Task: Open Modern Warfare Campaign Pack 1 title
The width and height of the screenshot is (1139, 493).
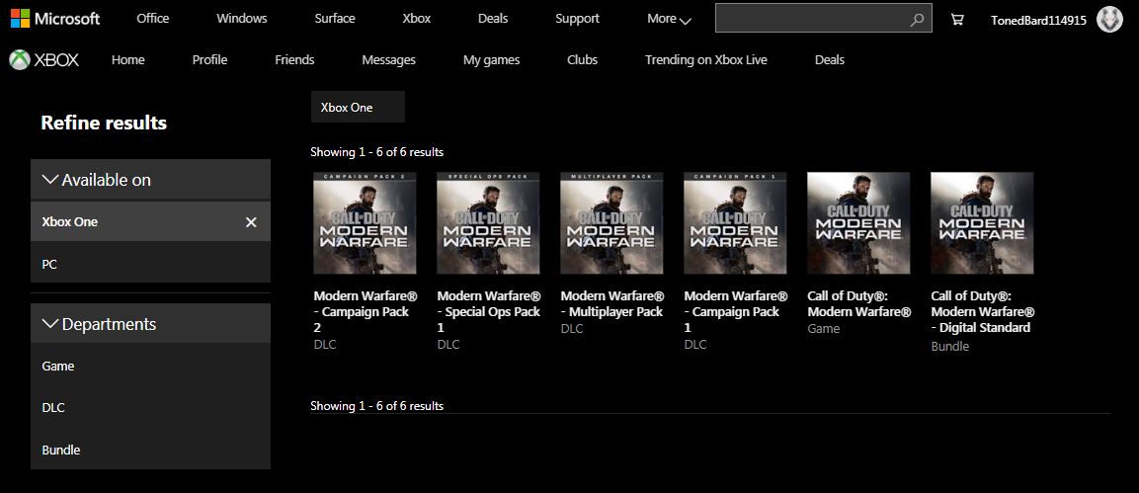Action: pyautogui.click(x=736, y=311)
